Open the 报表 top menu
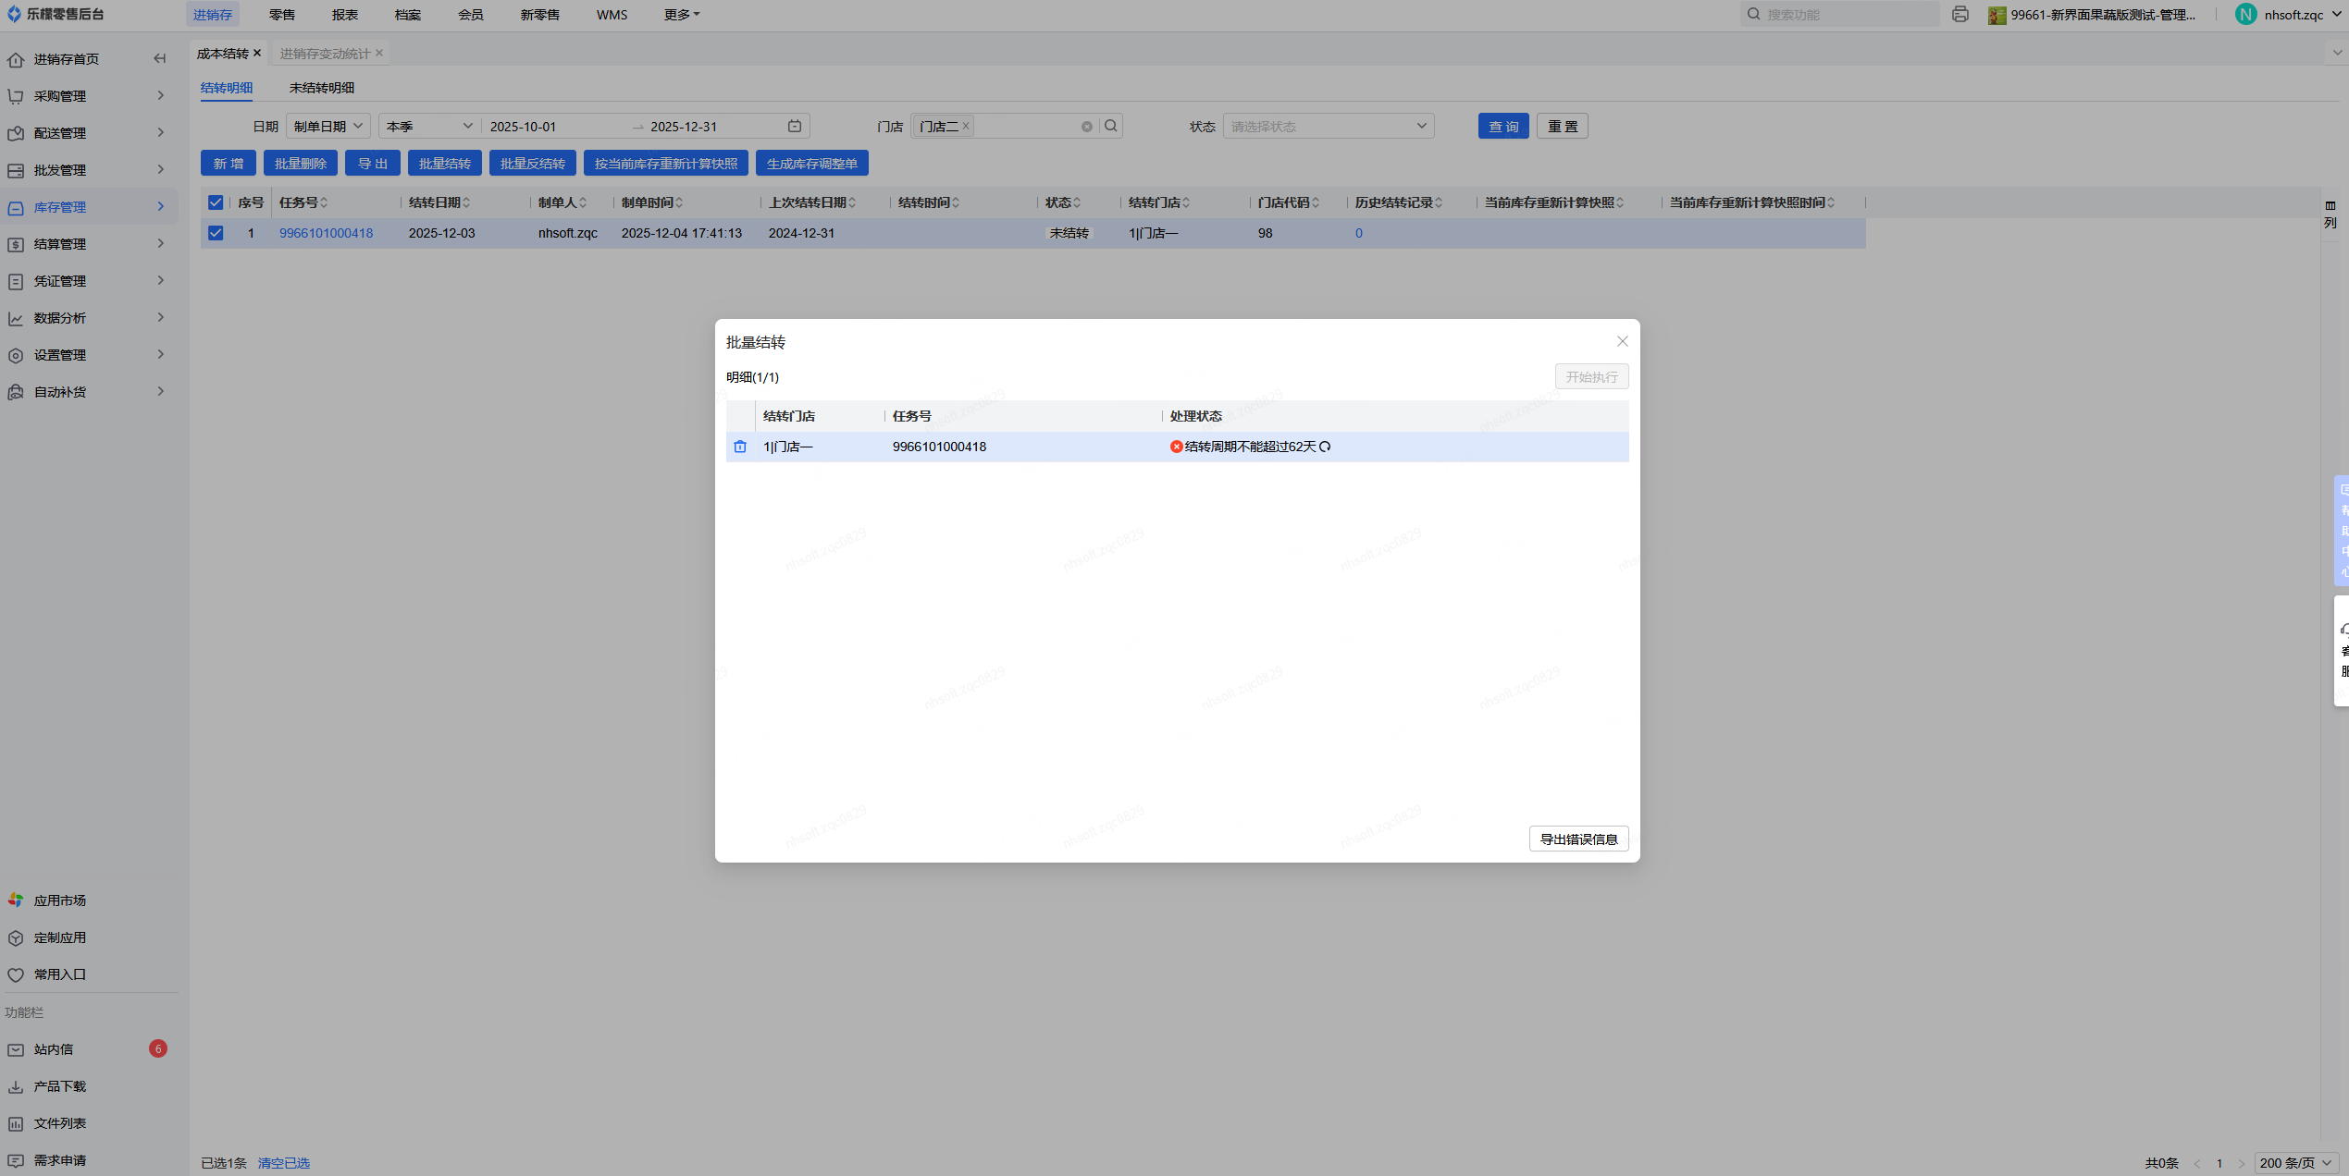Viewport: 2349px width, 1176px height. [x=344, y=15]
